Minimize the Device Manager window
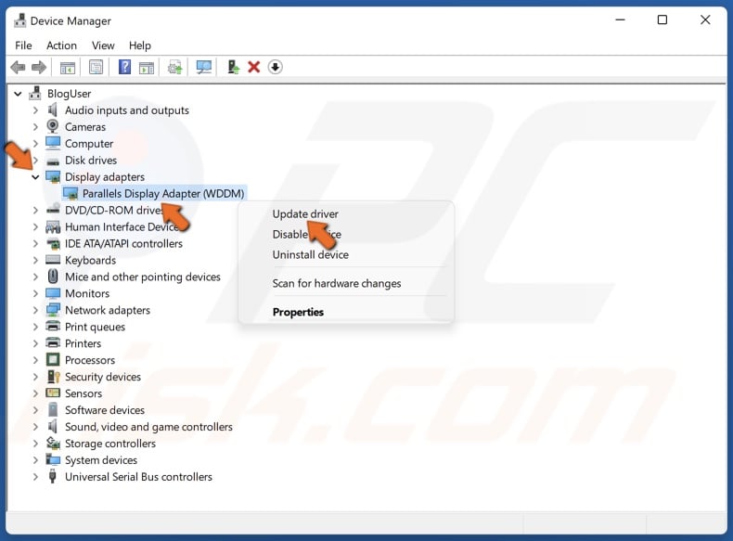 pyautogui.click(x=620, y=19)
